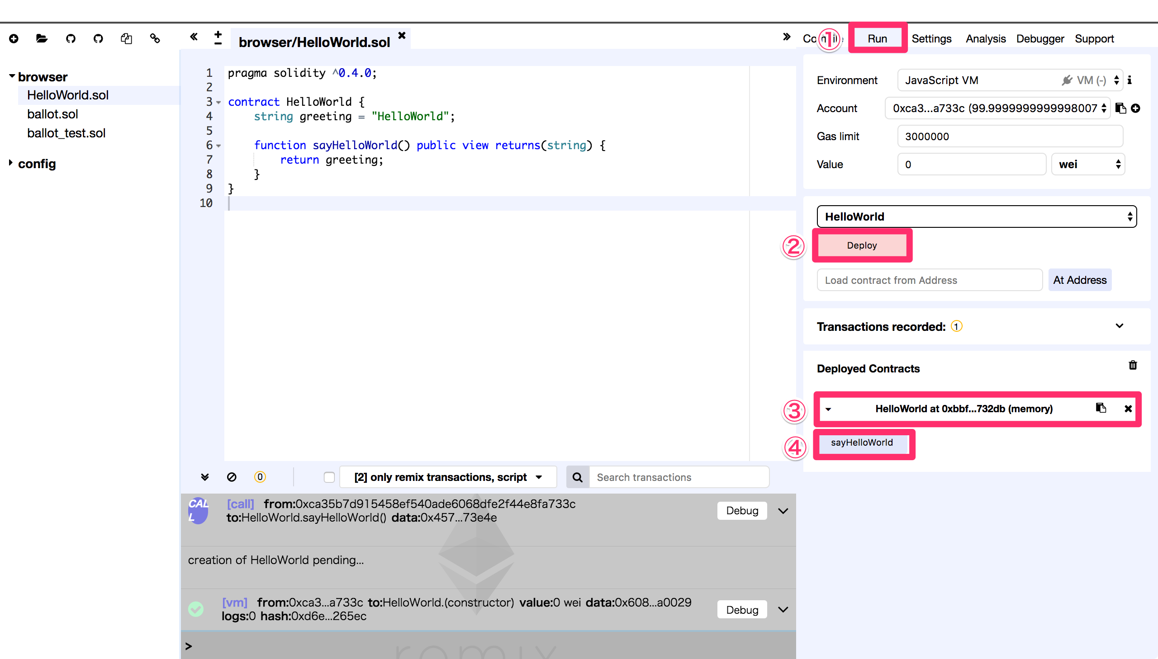This screenshot has height=659, width=1158.
Task: Click the At Address button
Action: pyautogui.click(x=1080, y=280)
